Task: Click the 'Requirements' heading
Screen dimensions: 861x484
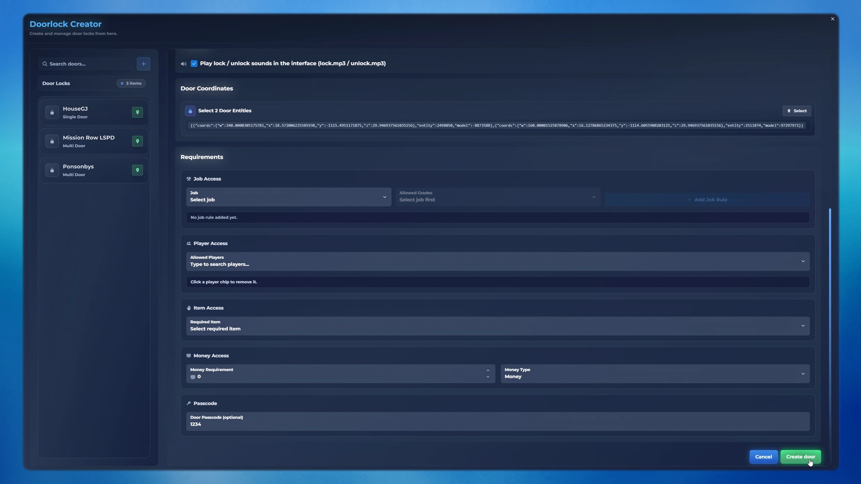Action: pos(202,157)
